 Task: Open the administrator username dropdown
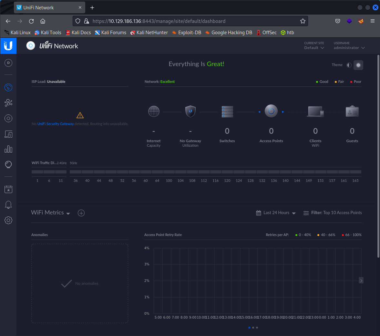click(349, 48)
